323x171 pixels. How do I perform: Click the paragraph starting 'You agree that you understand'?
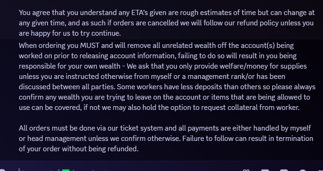[167, 23]
